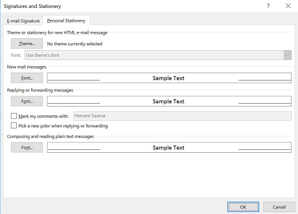Click Sample Text preview for plain text messages
Screen dimensions: 298x214
169,148
